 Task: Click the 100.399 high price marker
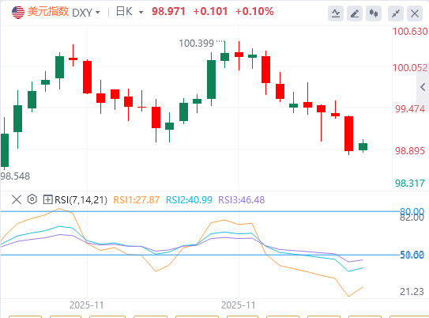pyautogui.click(x=196, y=44)
